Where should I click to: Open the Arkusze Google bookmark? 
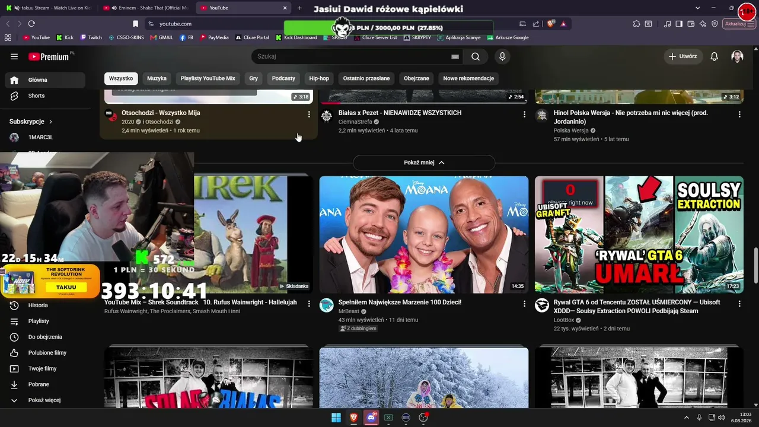point(508,37)
